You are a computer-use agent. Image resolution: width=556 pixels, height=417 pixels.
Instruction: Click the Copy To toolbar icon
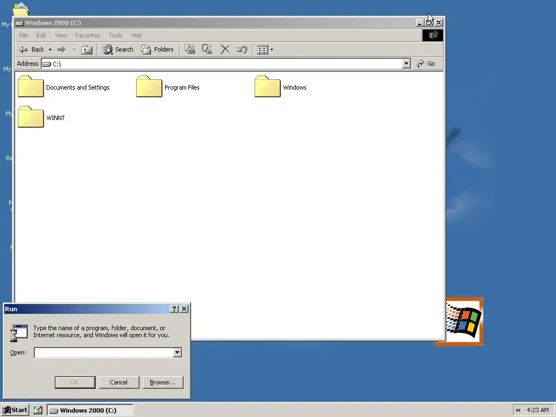tap(207, 49)
